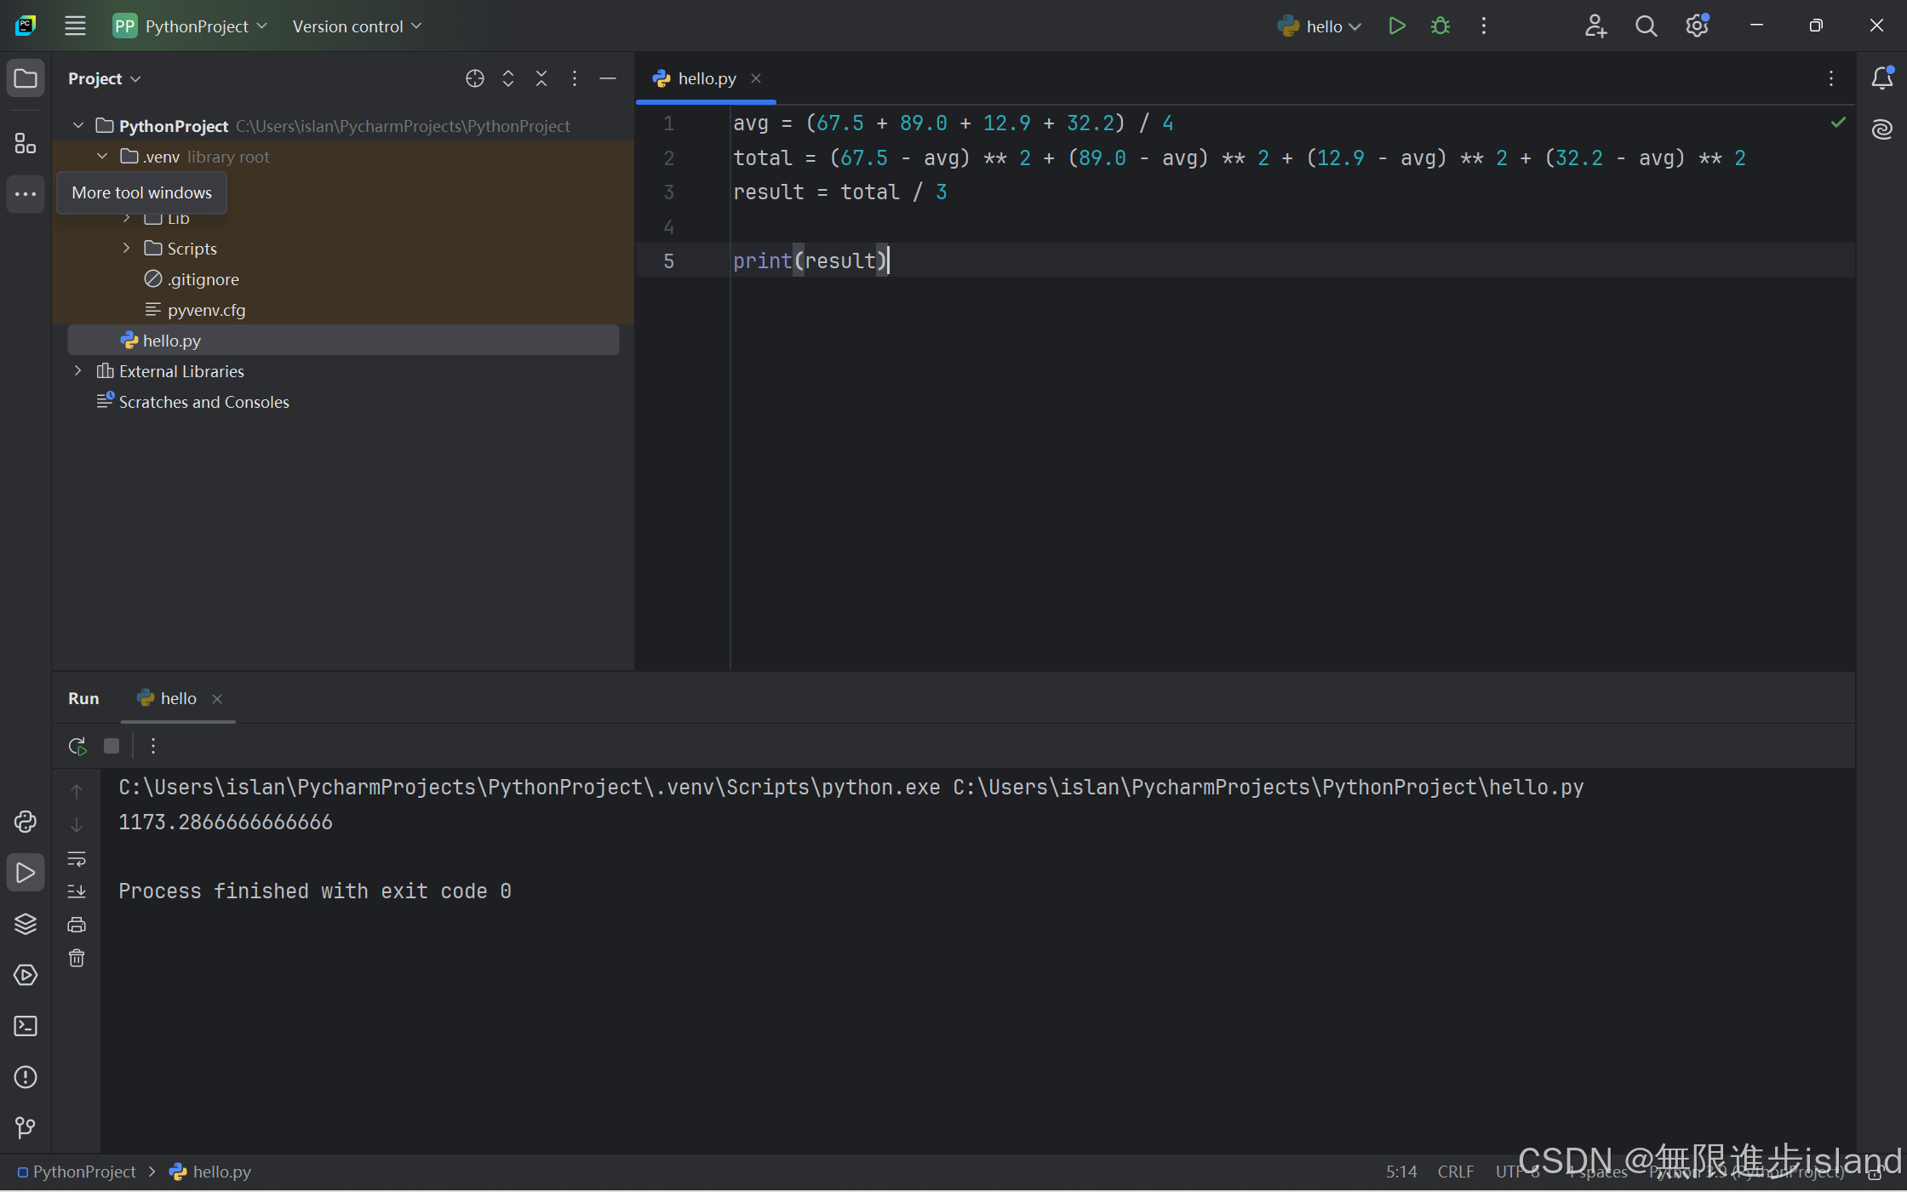1907x1192 pixels.
Task: Open the Python Packages layers icon
Action: point(26,924)
